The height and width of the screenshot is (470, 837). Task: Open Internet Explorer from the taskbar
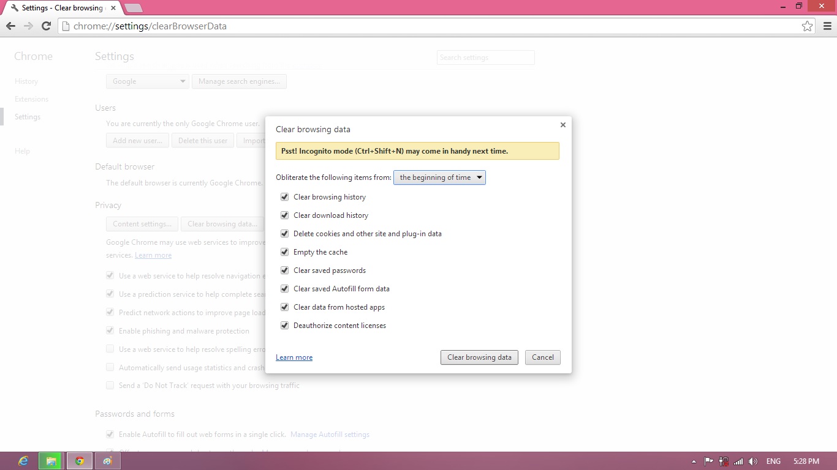click(24, 461)
